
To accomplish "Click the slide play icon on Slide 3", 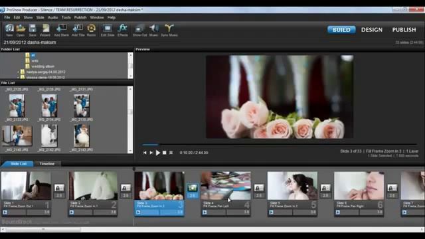I will [138, 212].
